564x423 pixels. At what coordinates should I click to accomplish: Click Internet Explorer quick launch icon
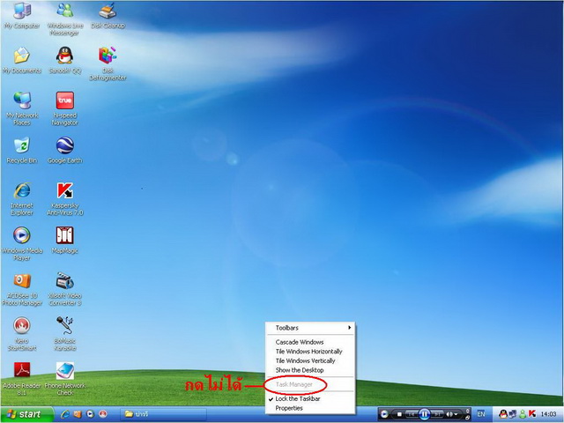pos(65,414)
